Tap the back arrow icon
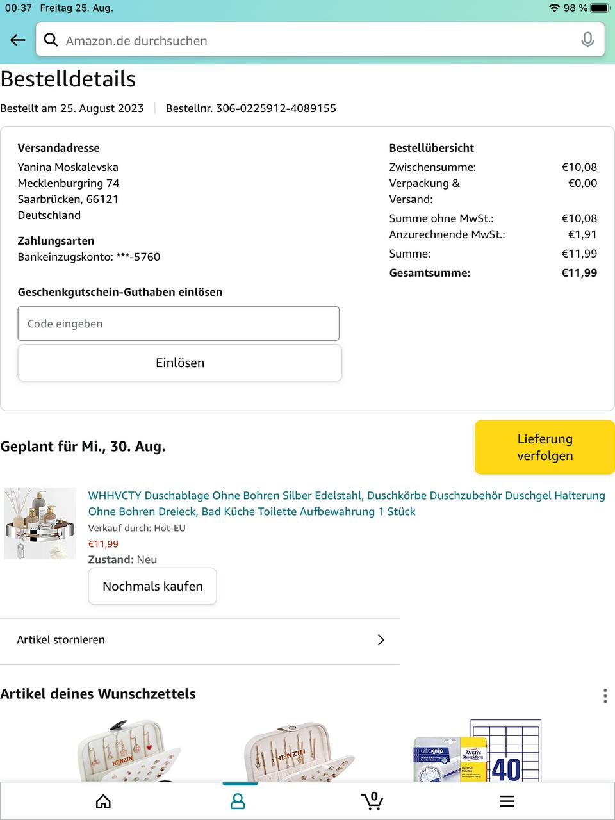This screenshot has height=820, width=615. click(x=18, y=40)
